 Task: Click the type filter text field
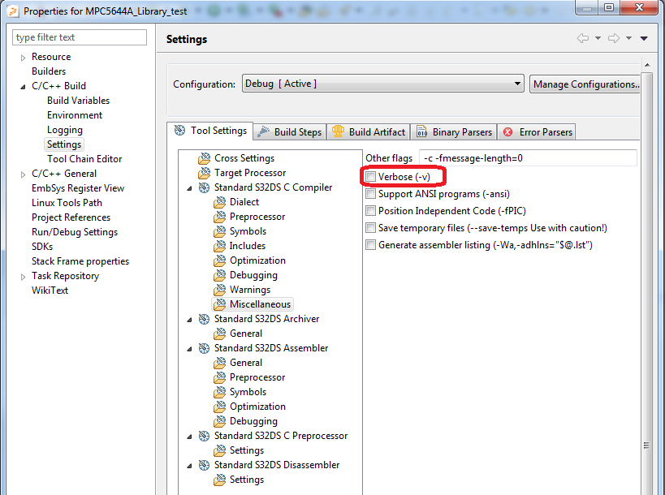pyautogui.click(x=80, y=37)
